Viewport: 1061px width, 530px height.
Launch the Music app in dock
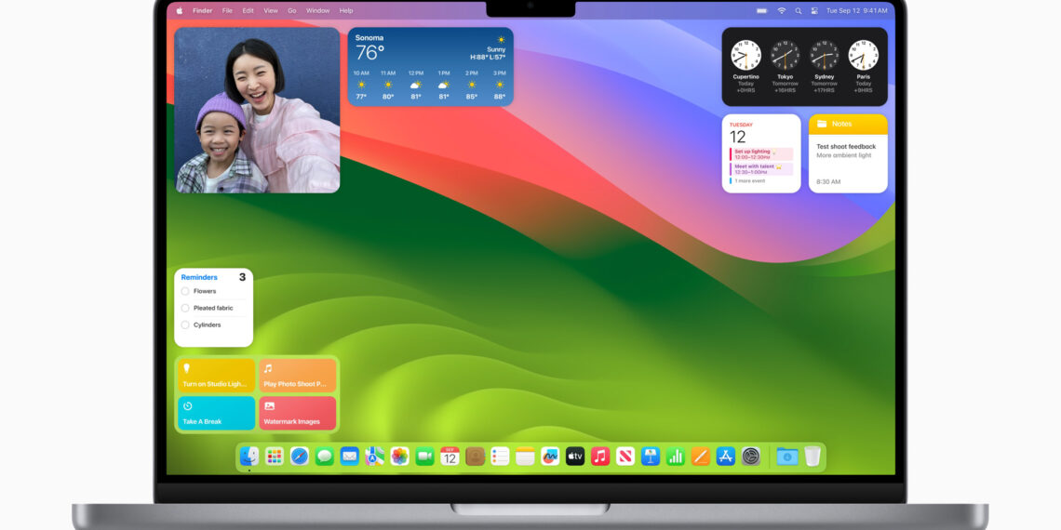tap(600, 456)
